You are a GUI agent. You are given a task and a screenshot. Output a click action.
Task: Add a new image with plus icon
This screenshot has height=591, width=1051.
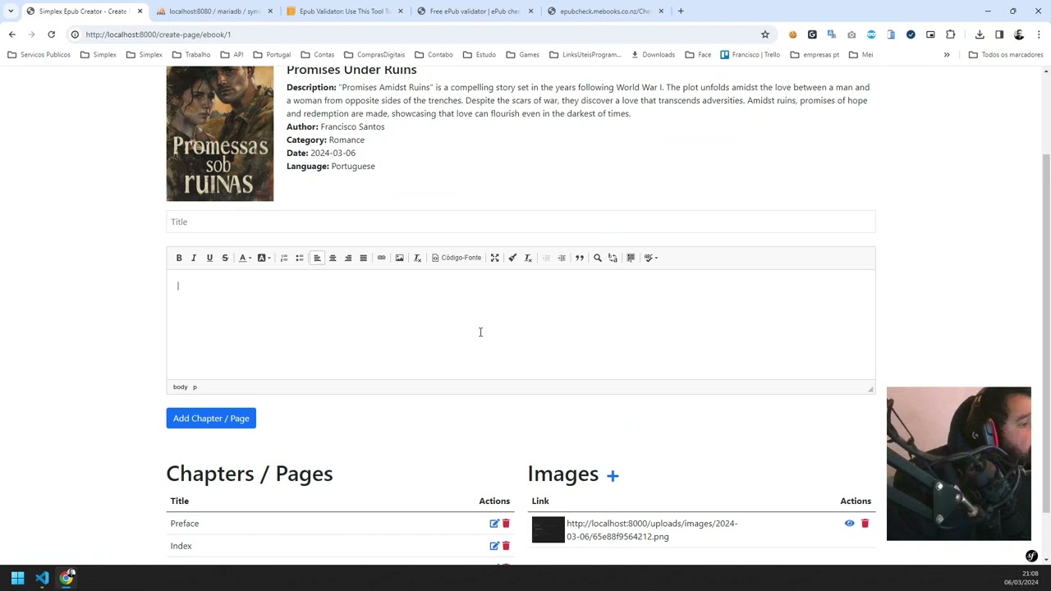[x=613, y=475]
